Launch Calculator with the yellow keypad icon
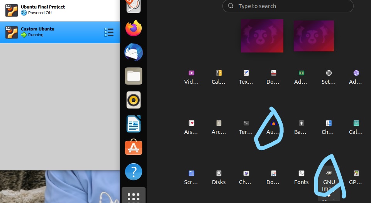 (219, 77)
